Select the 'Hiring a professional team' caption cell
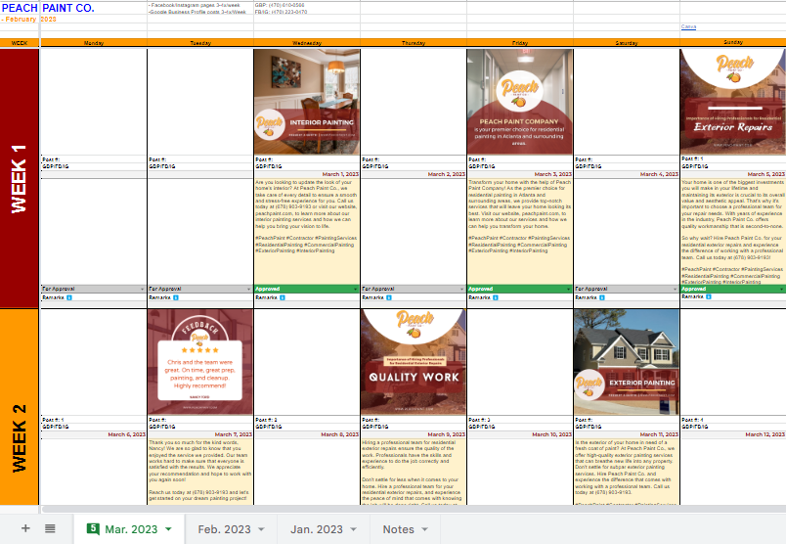 point(414,472)
